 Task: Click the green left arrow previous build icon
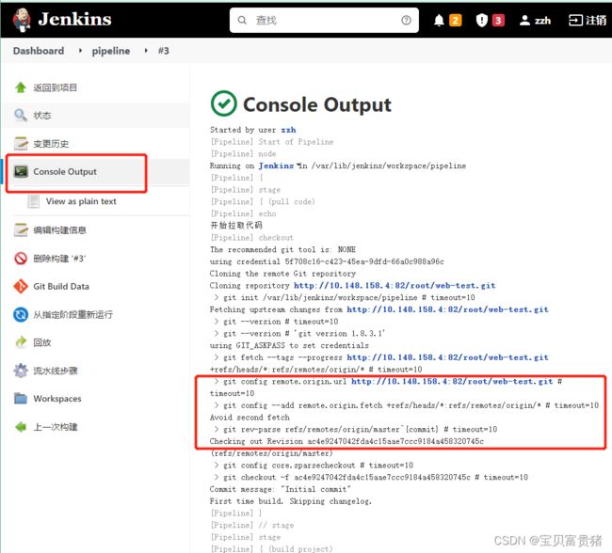[x=21, y=427]
